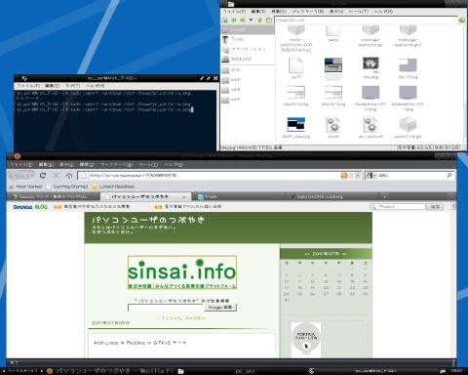The image size is (468, 375).
Task: Focus the /home/pc_usr path field
Action: [x=366, y=21]
